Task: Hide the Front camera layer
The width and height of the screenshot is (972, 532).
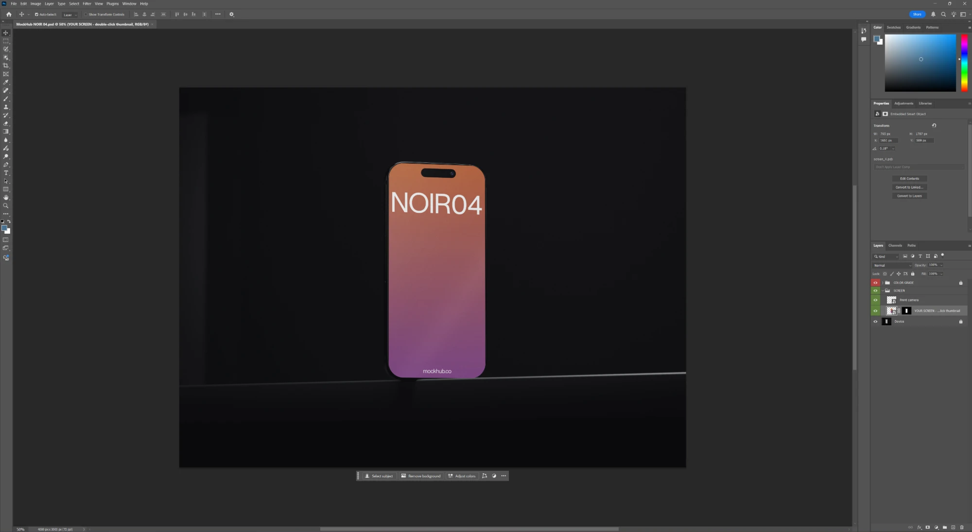Action: click(876, 300)
